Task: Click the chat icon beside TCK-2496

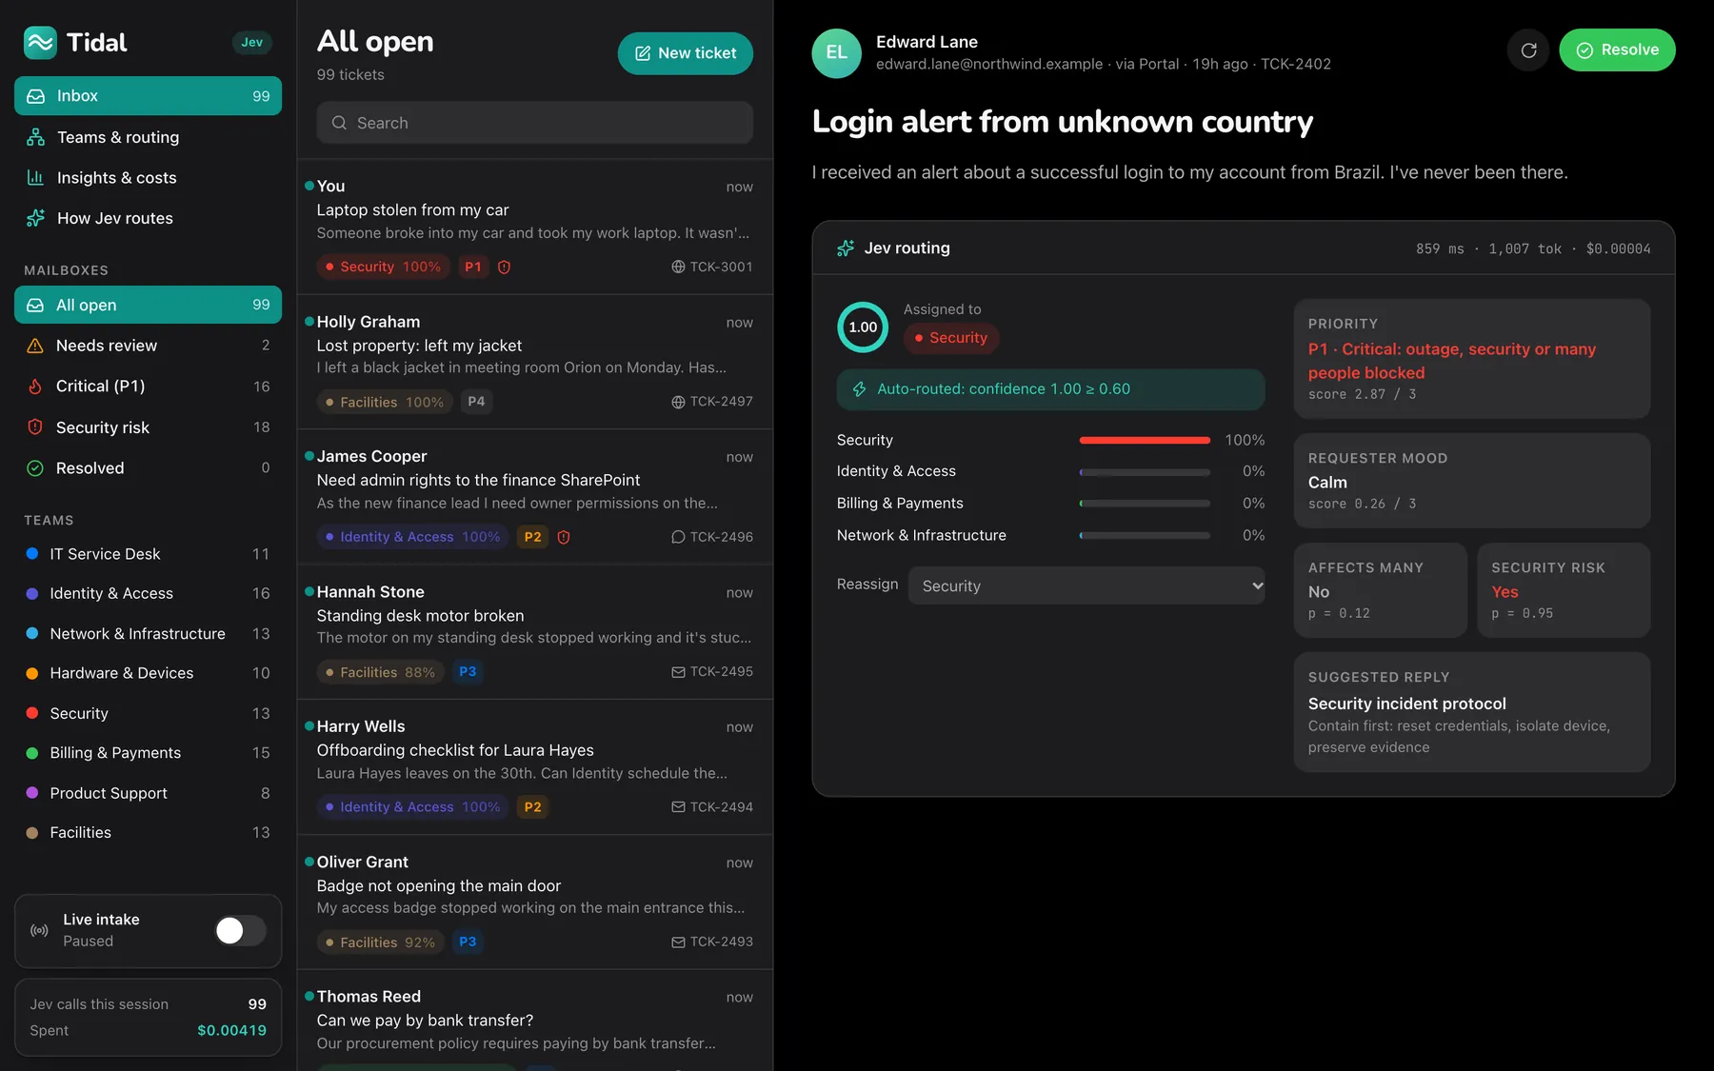Action: [x=678, y=537]
